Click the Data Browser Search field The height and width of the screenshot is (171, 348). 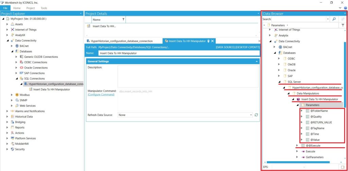pyautogui.click(x=299, y=19)
